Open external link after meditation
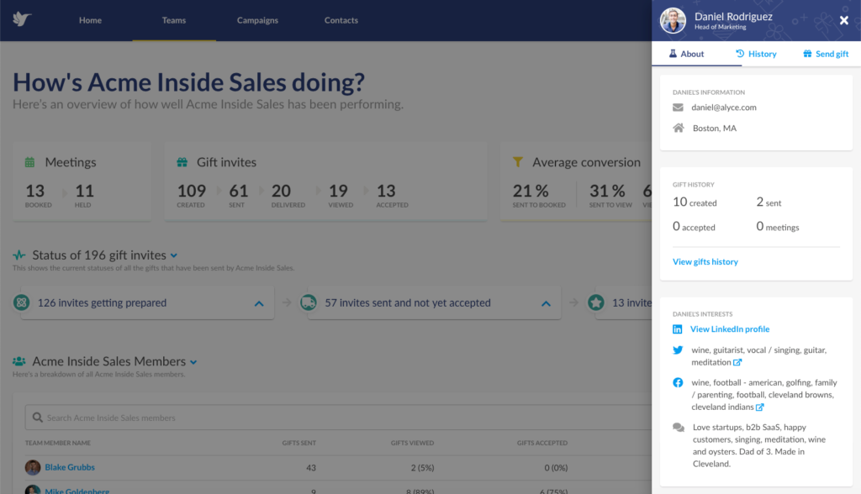 (x=737, y=362)
